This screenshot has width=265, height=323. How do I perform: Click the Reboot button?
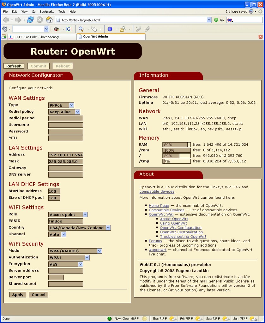point(63,66)
